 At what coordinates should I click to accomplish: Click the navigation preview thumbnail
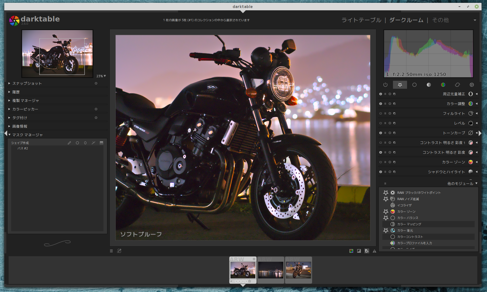coord(57,54)
